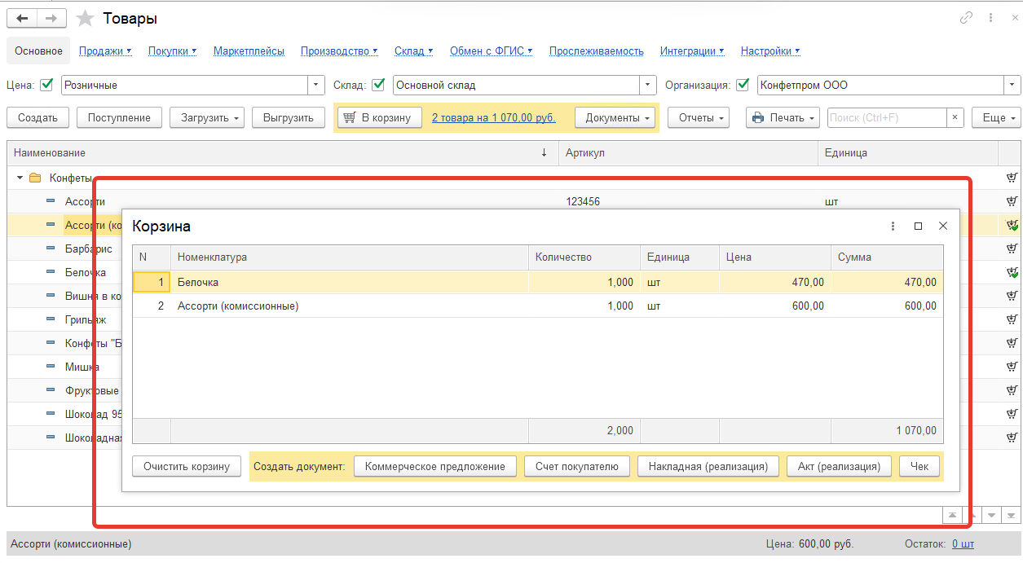Click the cart icon in the Фруктовые row
This screenshot has height=563, width=1023.
click(1012, 390)
